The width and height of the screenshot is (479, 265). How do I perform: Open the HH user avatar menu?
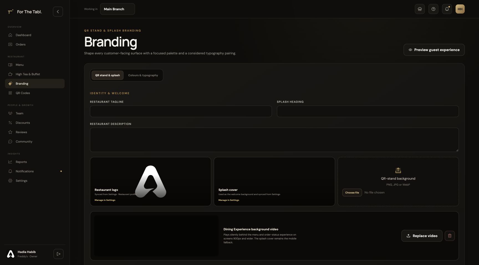click(460, 9)
